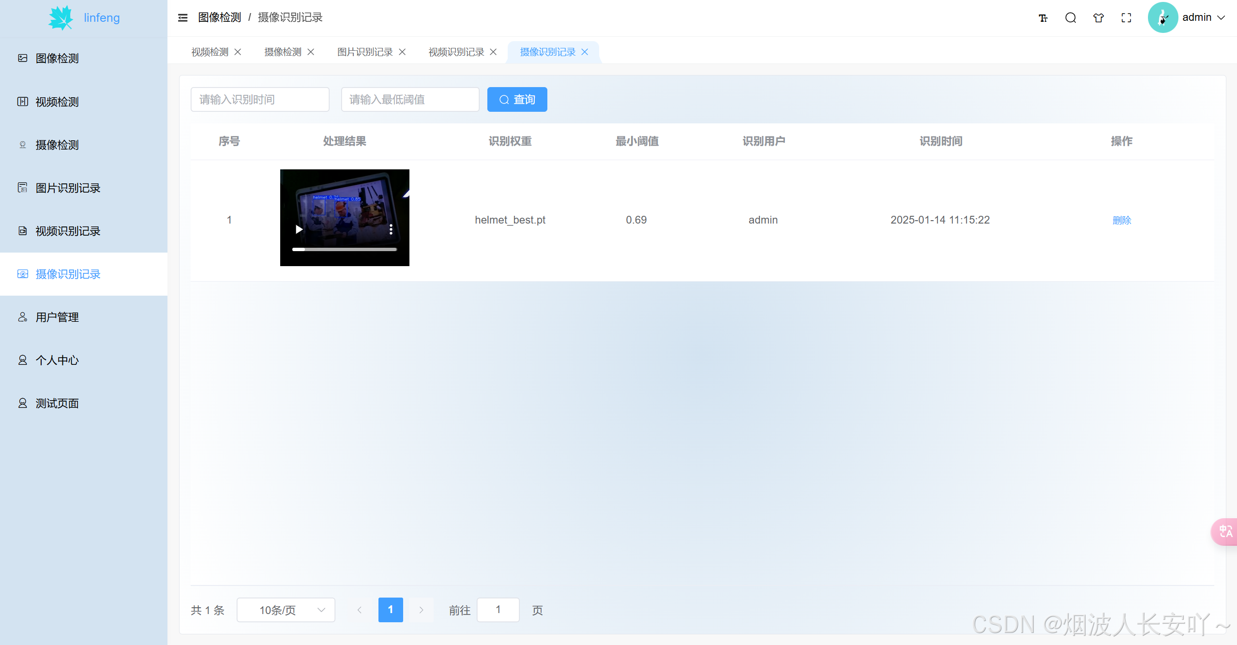1237x645 pixels.
Task: Click the admin avatar picture
Action: [1162, 18]
